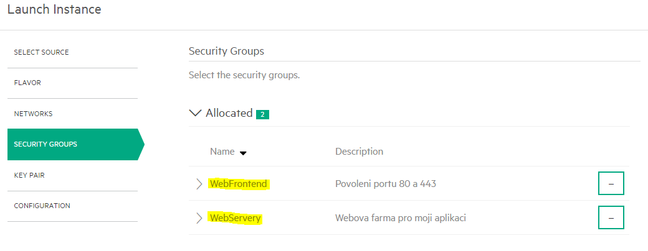This screenshot has height=251, width=648.
Task: Expand the WebFrontend row details chevron
Action: (199, 184)
